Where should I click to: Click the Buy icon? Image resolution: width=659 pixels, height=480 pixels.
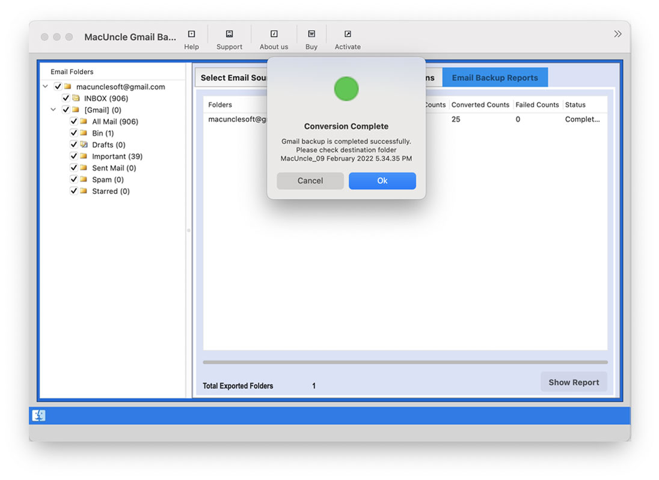[x=311, y=35]
